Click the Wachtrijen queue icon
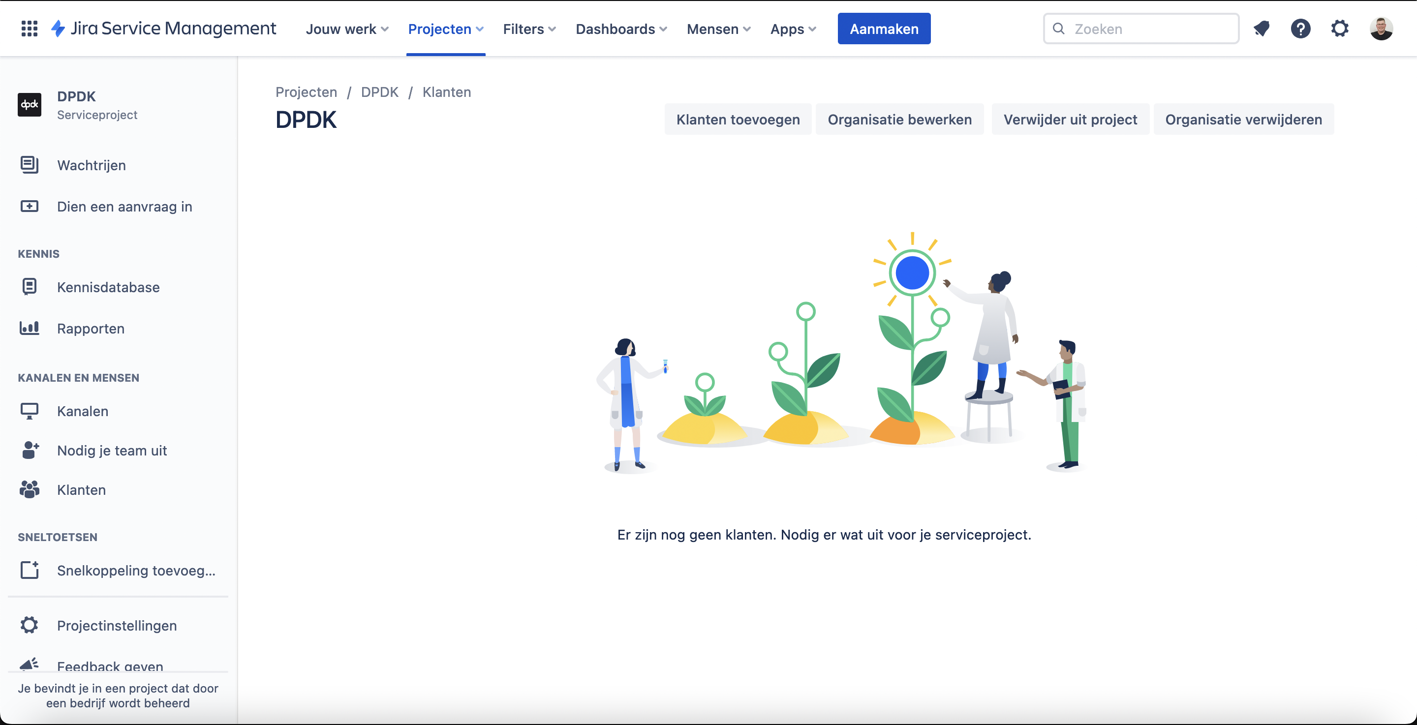Viewport: 1417px width, 725px height. click(x=30, y=165)
